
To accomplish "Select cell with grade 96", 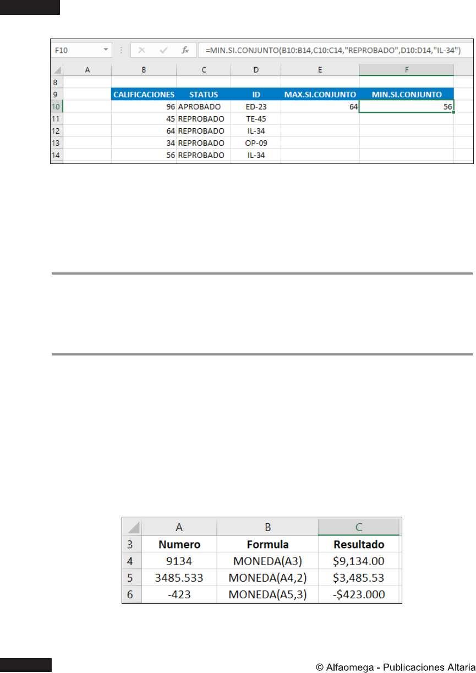I will [144, 107].
